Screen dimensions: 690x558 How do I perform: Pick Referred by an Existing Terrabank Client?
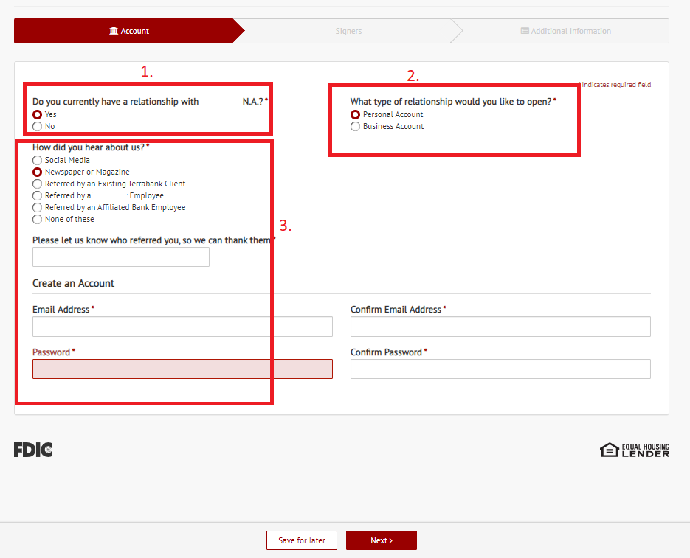37,184
